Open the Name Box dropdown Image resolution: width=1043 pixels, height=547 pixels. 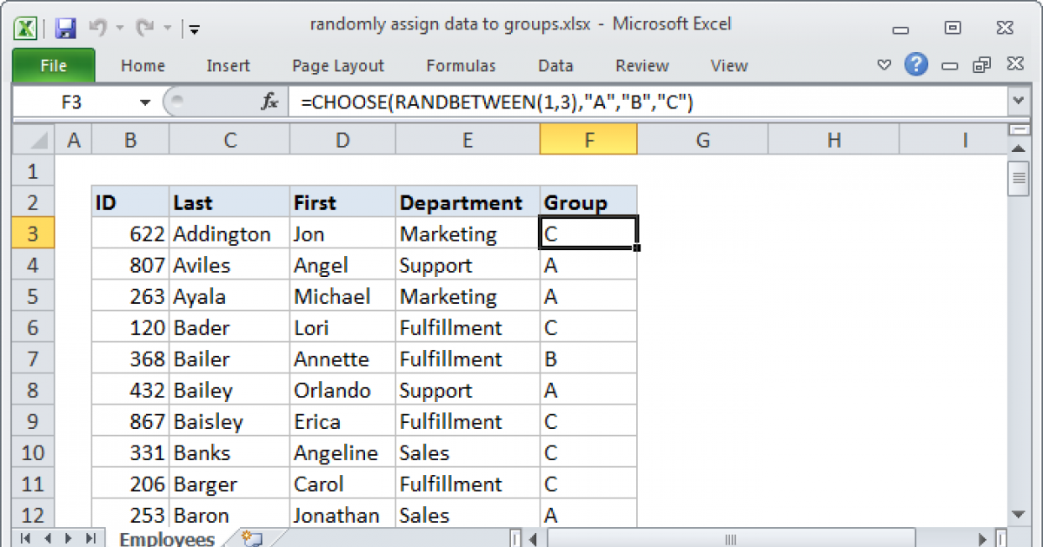(x=145, y=101)
